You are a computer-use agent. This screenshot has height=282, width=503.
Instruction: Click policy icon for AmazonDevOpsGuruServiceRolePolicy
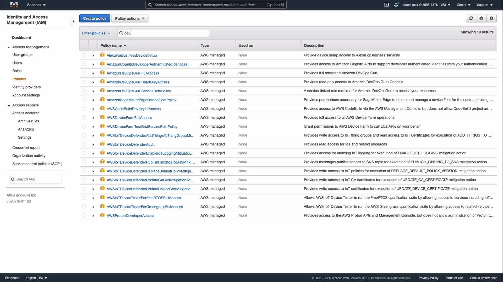102,91
